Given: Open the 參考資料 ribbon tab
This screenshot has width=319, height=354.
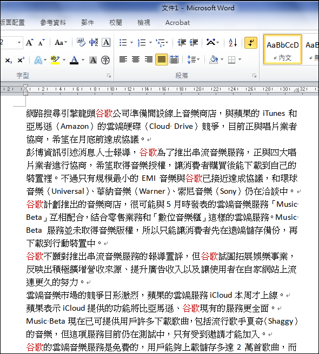Looking at the screenshot, I should click(53, 23).
